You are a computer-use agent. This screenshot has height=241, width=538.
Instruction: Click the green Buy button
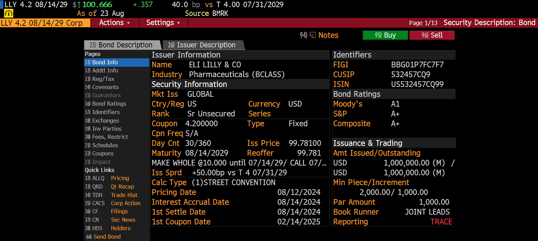[385, 35]
